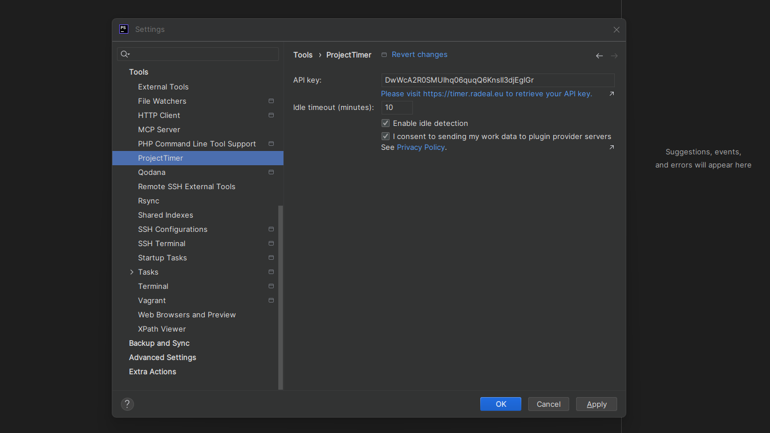770x433 pixels.
Task: Click external link arrow beside Privacy Policy line
Action: tap(611, 147)
